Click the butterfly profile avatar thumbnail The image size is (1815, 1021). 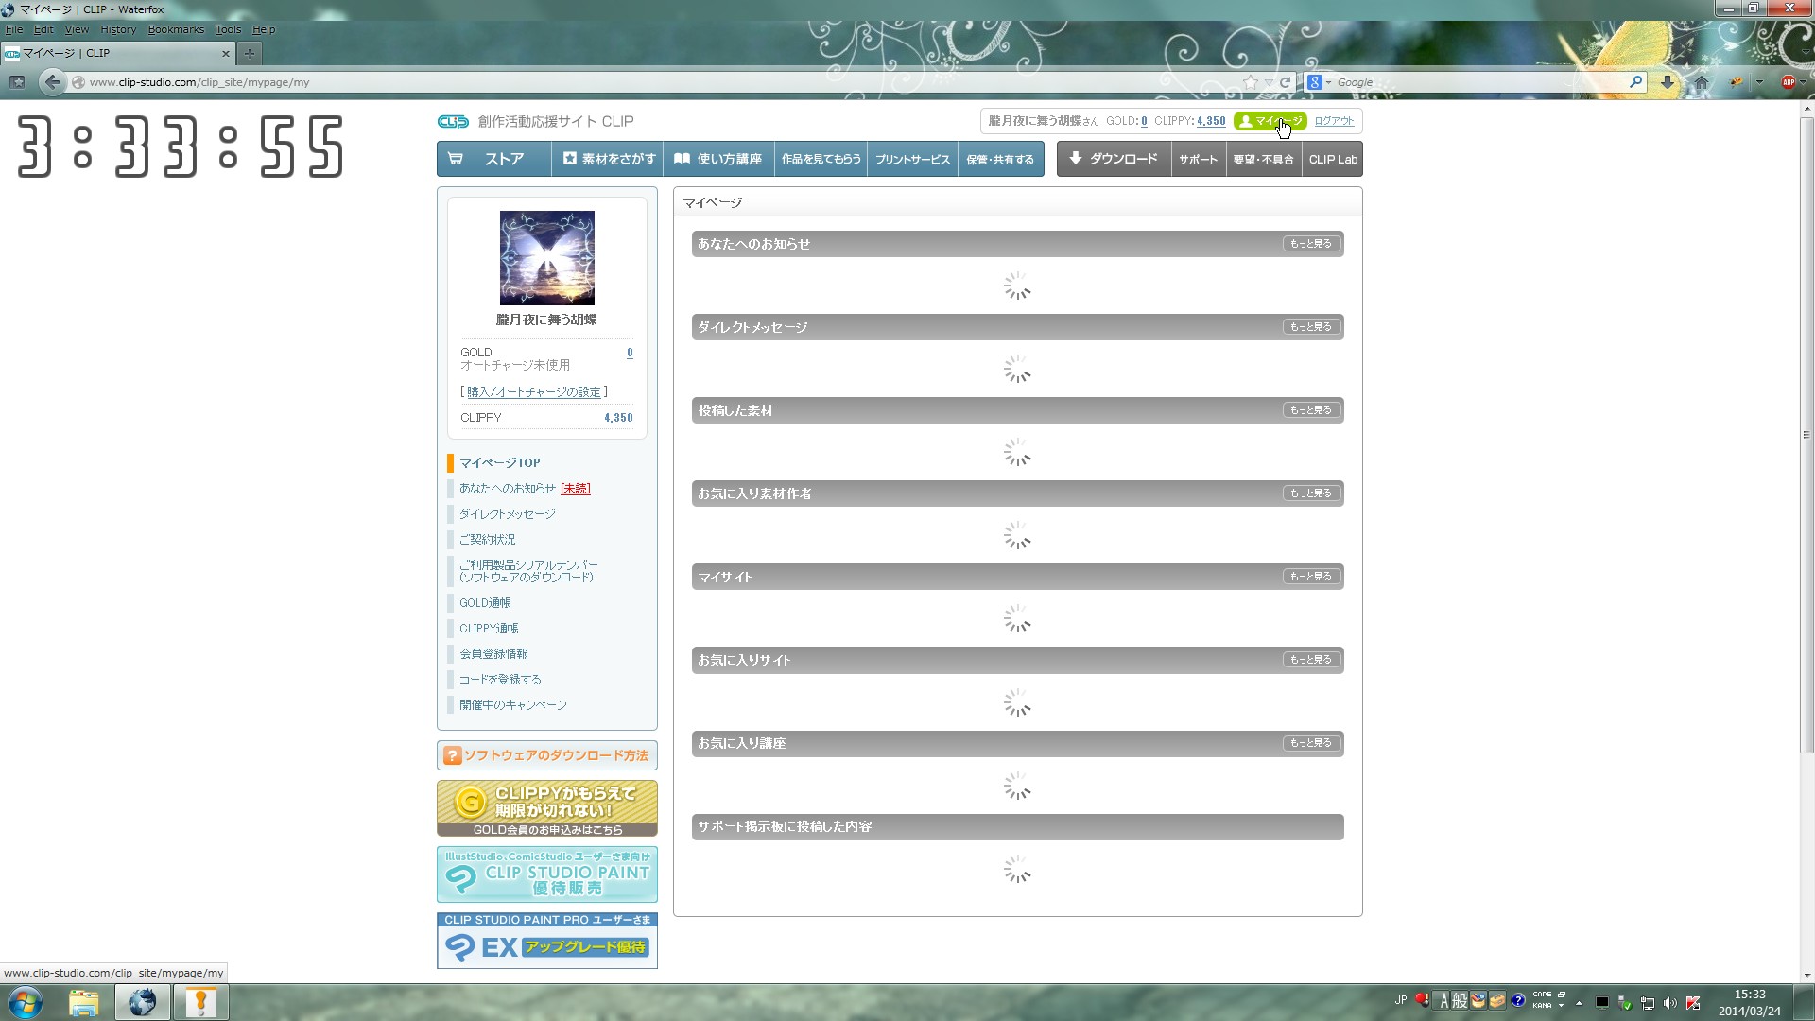(546, 257)
